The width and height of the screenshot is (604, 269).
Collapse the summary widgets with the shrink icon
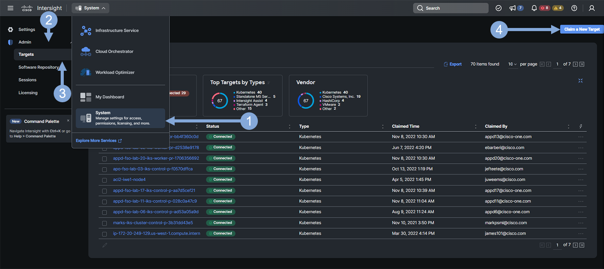(x=580, y=80)
